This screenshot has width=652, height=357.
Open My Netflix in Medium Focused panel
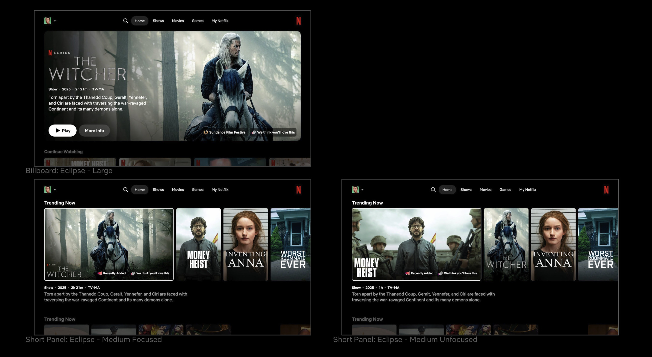click(x=220, y=190)
